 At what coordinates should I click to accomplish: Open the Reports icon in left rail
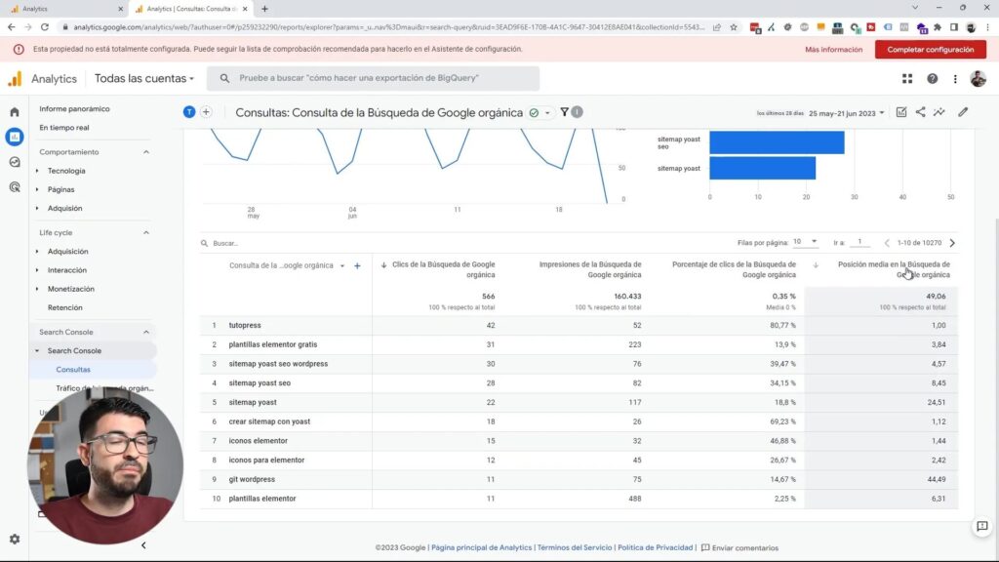14,137
